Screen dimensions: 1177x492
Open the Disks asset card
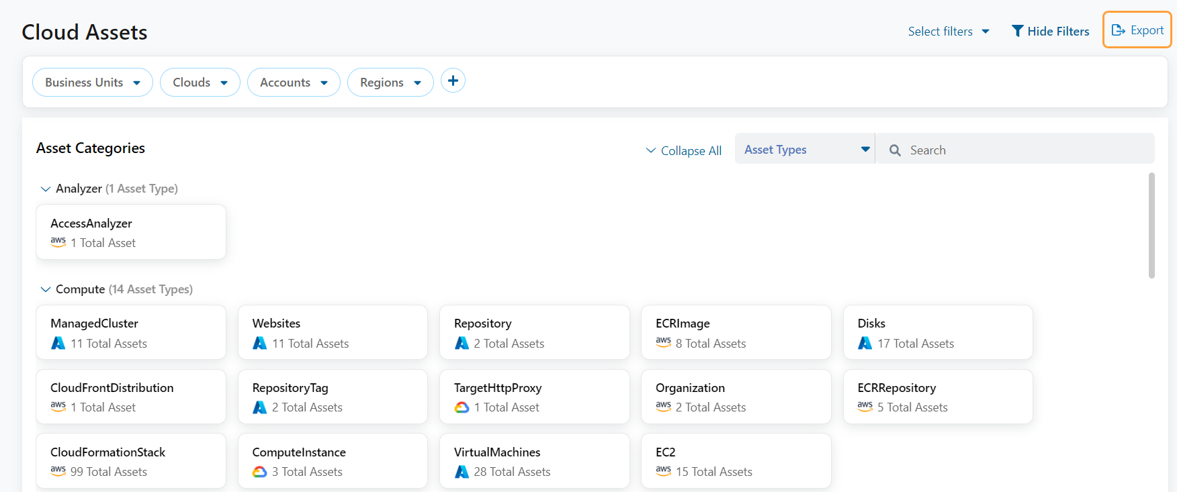pyautogui.click(x=938, y=332)
